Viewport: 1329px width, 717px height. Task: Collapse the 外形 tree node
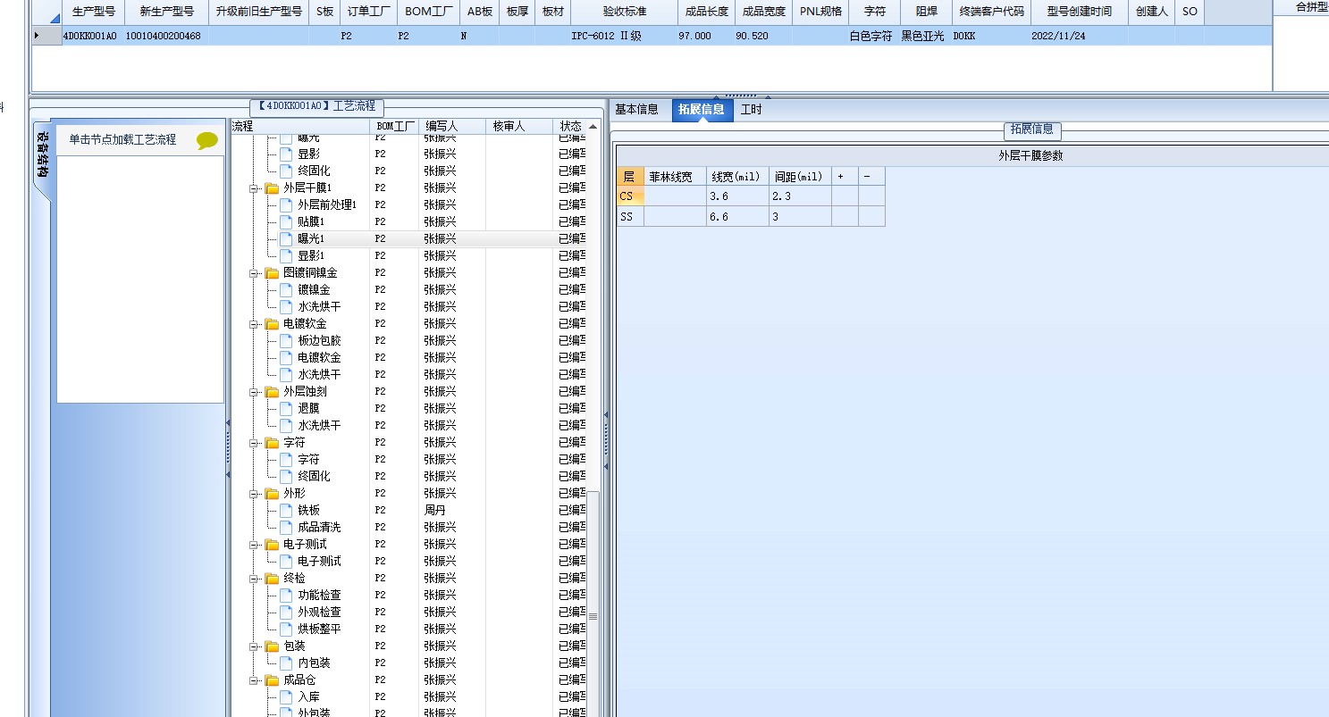(x=254, y=494)
